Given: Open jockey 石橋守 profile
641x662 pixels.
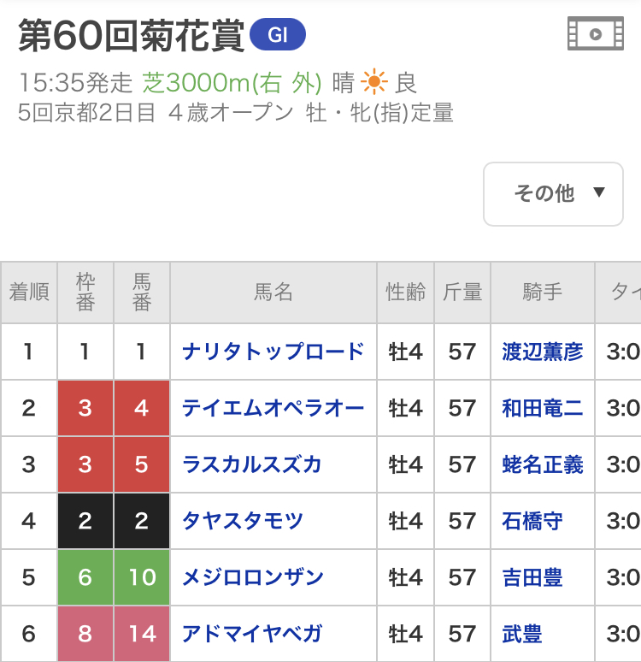Looking at the screenshot, I should click(532, 521).
